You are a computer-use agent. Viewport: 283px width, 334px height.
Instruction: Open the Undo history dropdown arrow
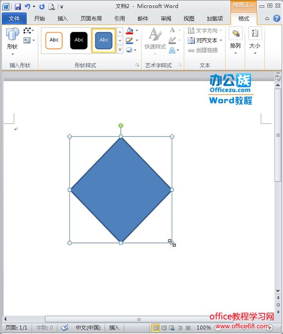[x=34, y=7]
